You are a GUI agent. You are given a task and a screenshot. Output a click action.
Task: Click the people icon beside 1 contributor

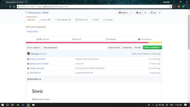click(139, 39)
